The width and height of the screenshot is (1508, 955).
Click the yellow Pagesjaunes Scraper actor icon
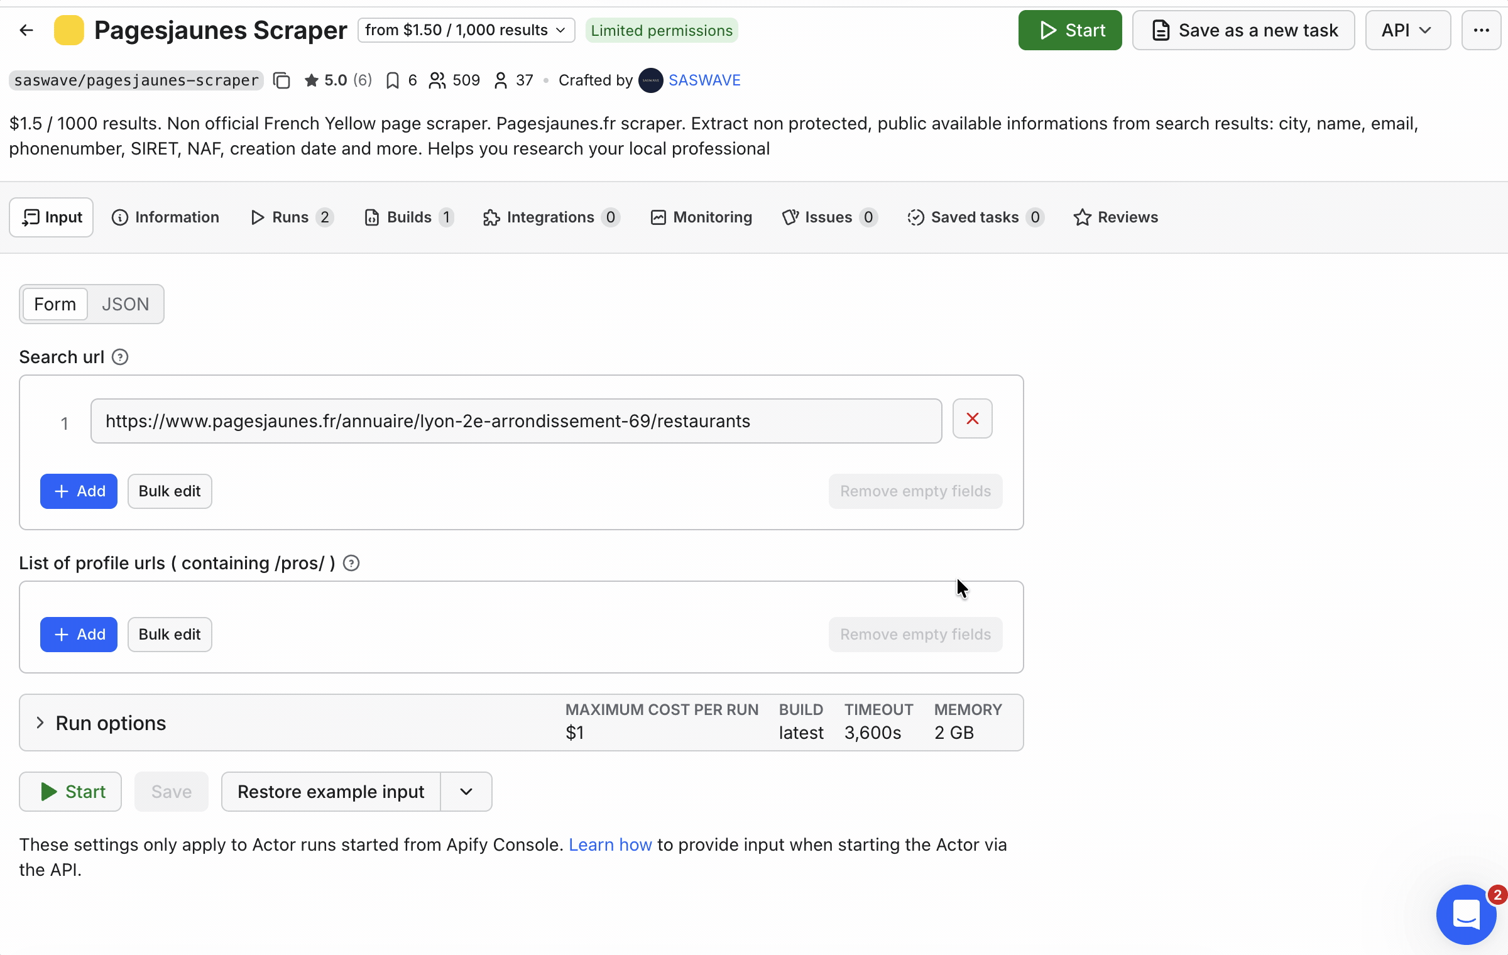[x=69, y=30]
